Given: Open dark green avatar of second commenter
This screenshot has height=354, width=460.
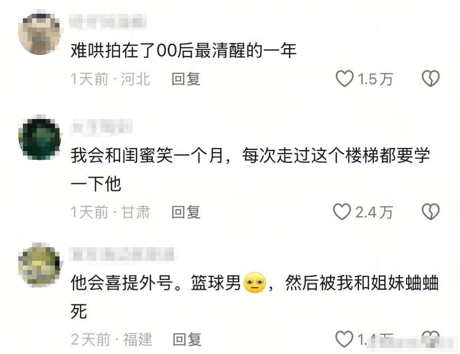Looking at the screenshot, I should click(x=39, y=138).
